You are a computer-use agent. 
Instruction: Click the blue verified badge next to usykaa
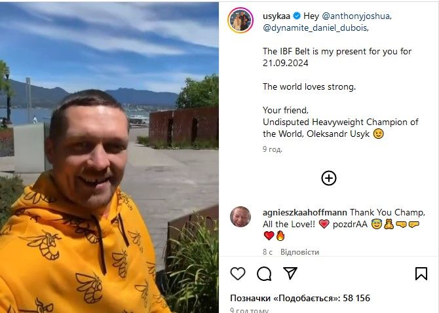click(297, 16)
